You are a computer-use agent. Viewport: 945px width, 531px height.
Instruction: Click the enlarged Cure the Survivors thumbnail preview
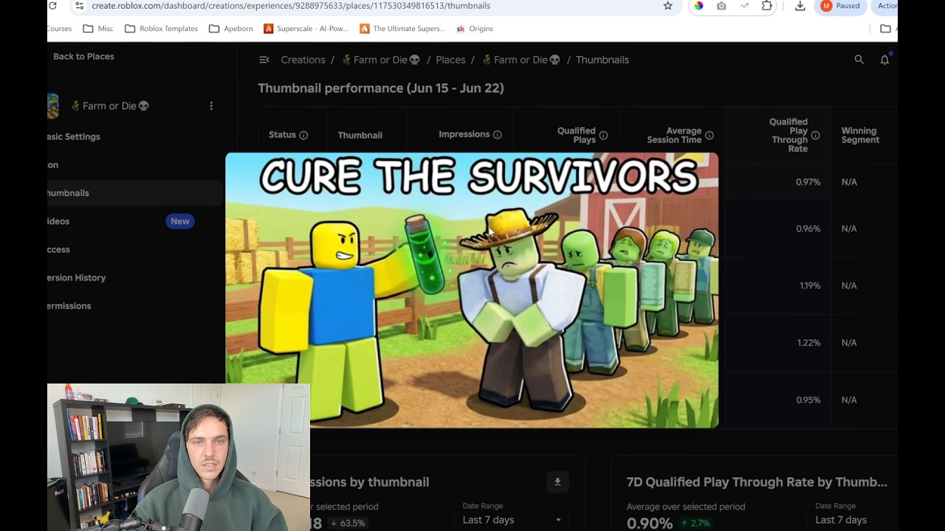[472, 290]
